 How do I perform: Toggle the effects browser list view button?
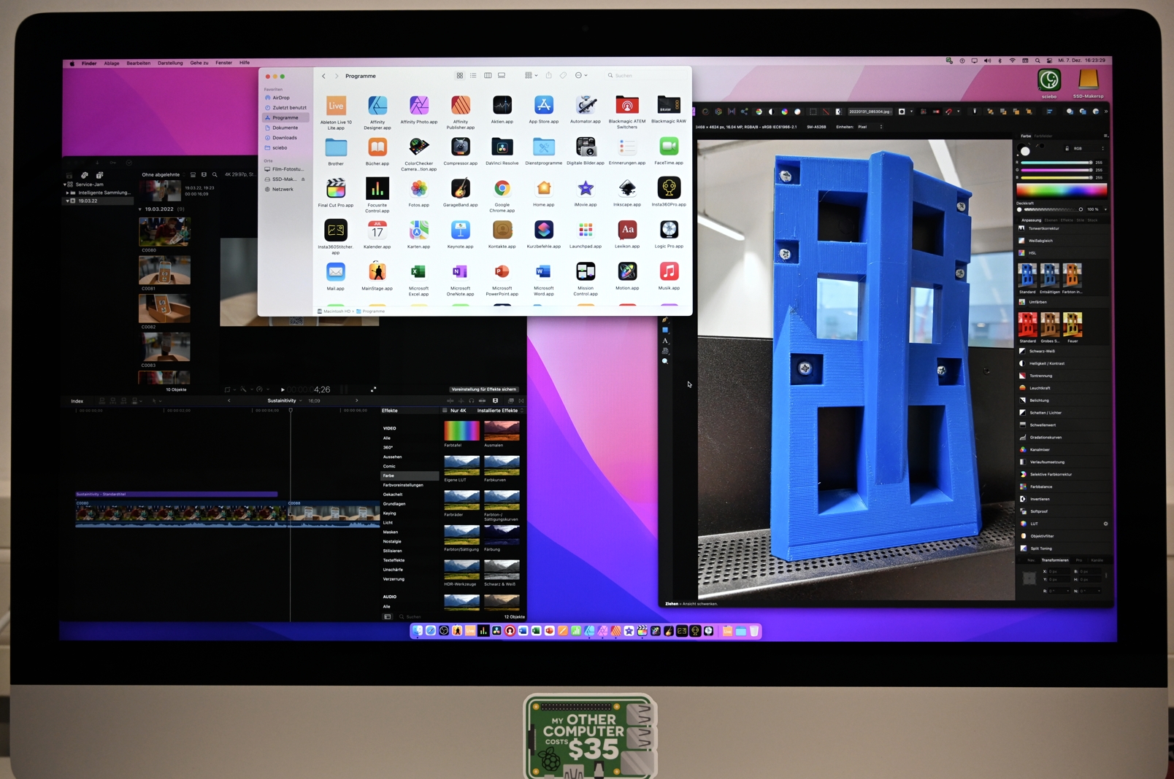pos(388,617)
